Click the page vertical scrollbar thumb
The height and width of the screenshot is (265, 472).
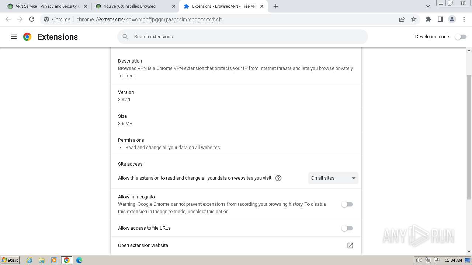469,137
